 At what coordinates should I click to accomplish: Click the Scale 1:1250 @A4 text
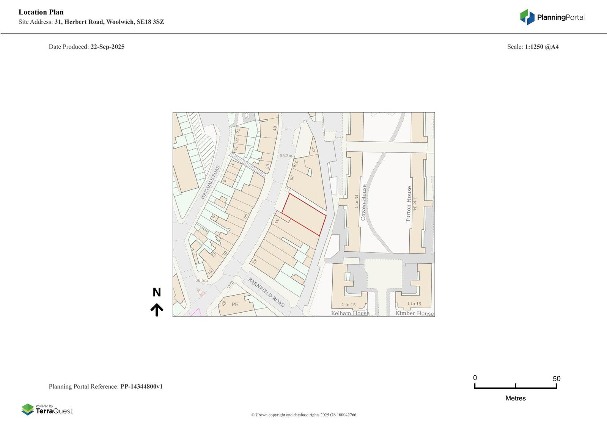point(533,47)
